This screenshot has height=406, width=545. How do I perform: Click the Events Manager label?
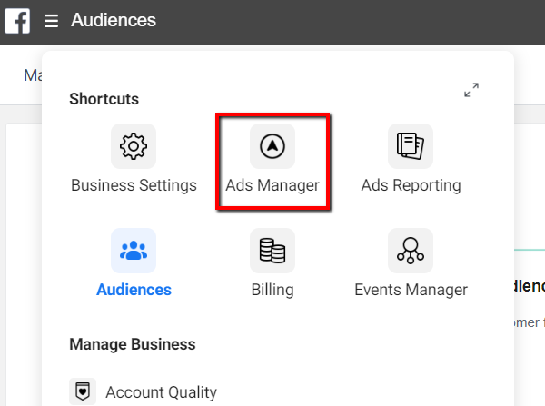(x=411, y=290)
